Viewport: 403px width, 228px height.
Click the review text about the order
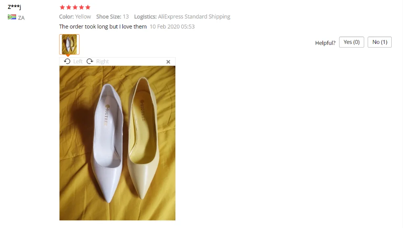click(103, 27)
